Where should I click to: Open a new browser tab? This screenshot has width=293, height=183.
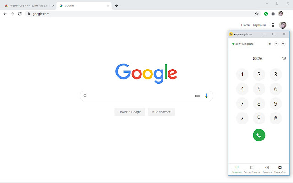[x=116, y=6]
